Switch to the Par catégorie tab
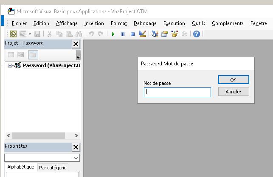Image resolution: width=273 pixels, height=177 pixels. pyautogui.click(x=53, y=168)
